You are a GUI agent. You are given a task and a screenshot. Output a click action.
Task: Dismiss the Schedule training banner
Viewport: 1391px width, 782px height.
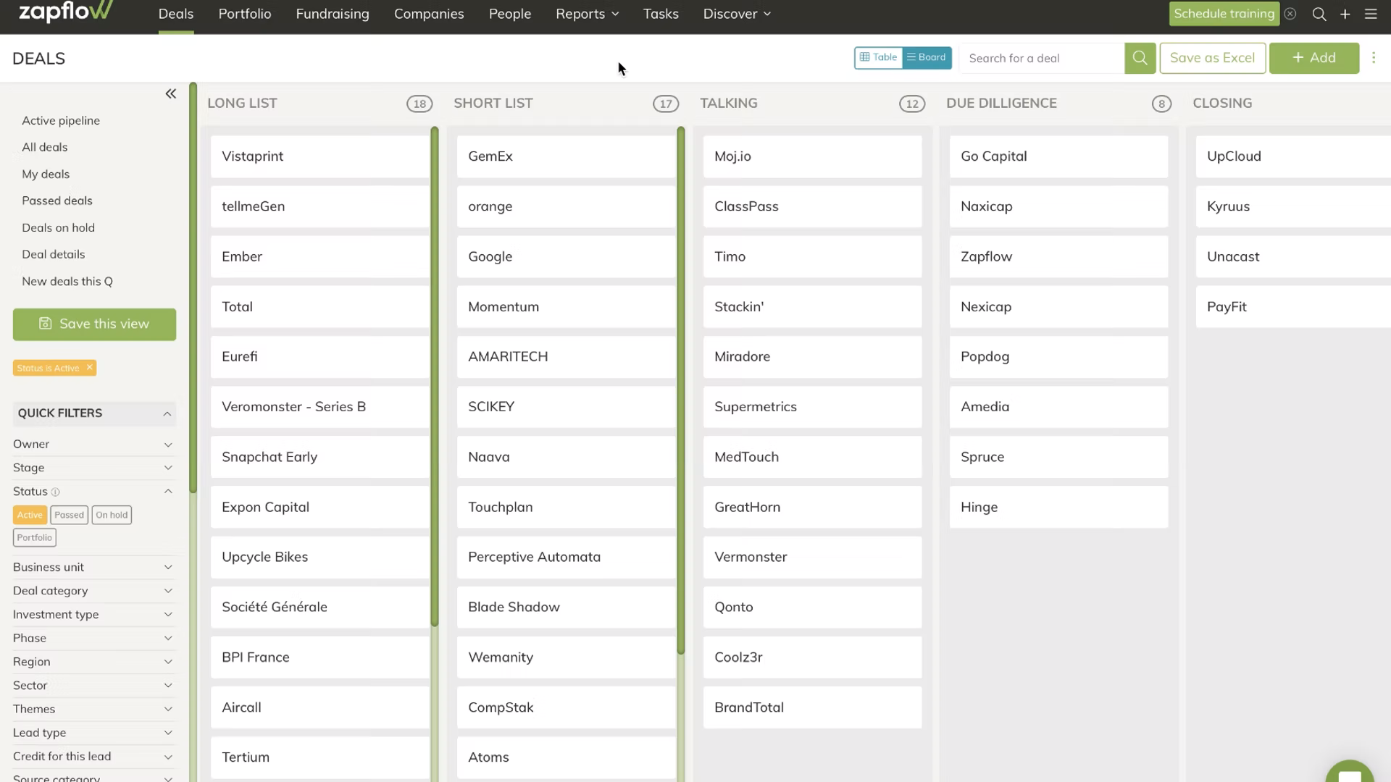coord(1290,14)
